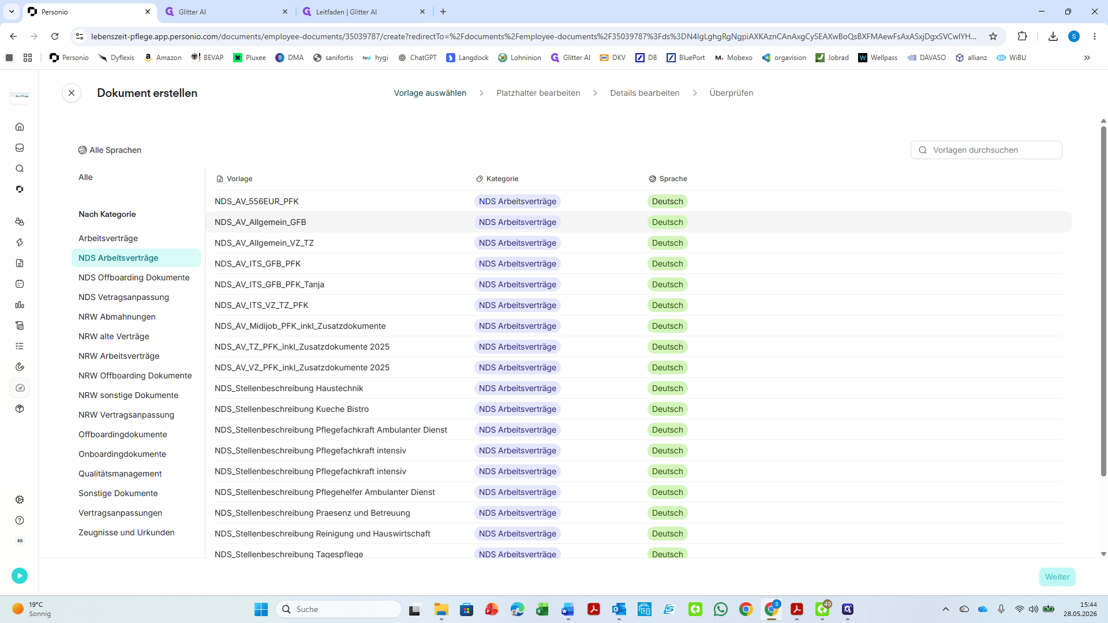Viewport: 1108px width, 623px height.
Task: Open Excel from the taskbar
Action: coord(542,609)
